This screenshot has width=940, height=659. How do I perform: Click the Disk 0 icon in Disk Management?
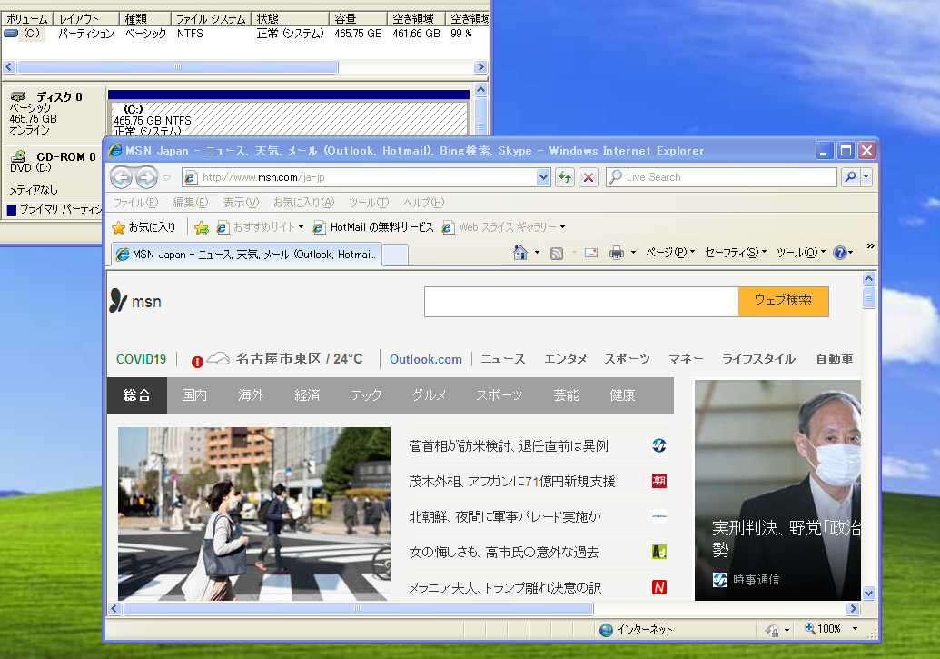click(18, 96)
